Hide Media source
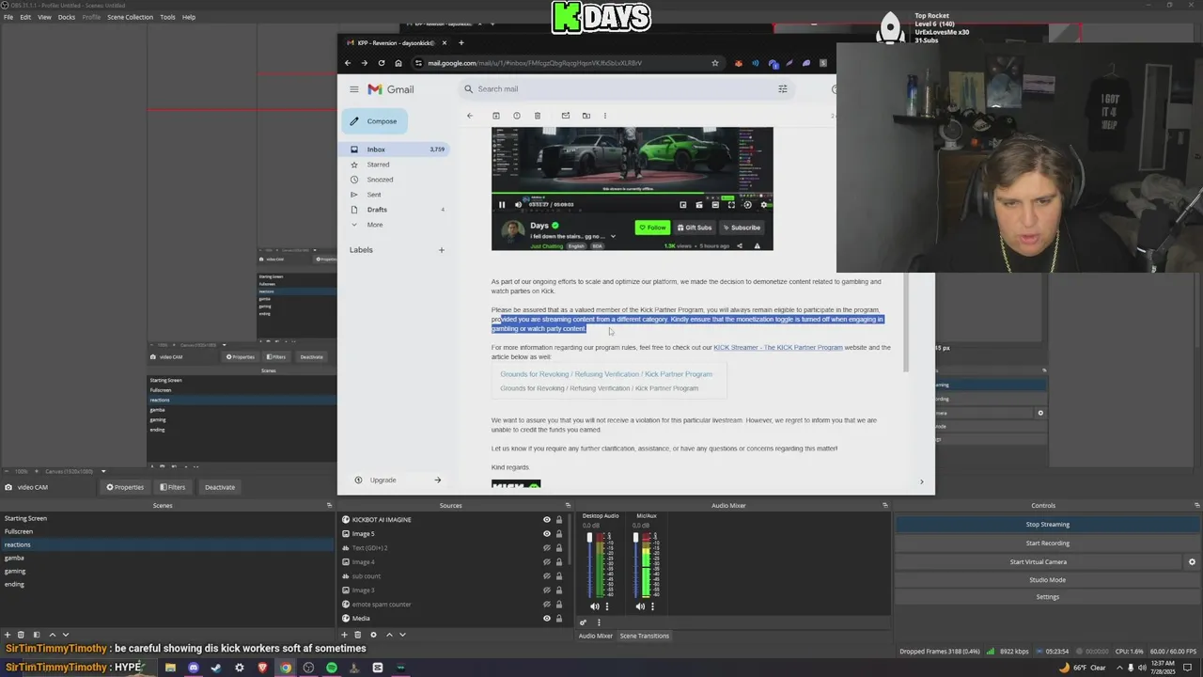The height and width of the screenshot is (677, 1203). [x=547, y=619]
